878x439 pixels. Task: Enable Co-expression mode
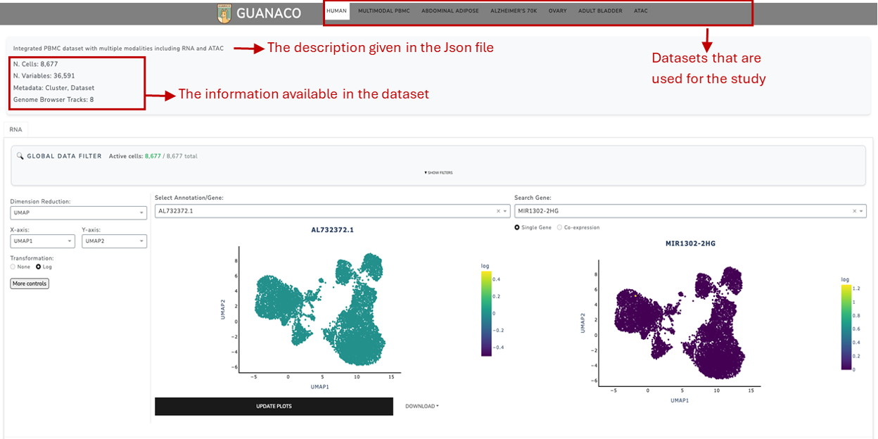560,228
